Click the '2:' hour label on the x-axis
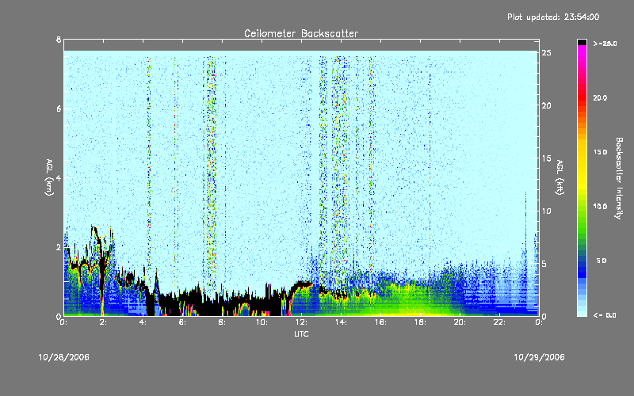Viewport: 634px width, 396px height. tap(104, 322)
